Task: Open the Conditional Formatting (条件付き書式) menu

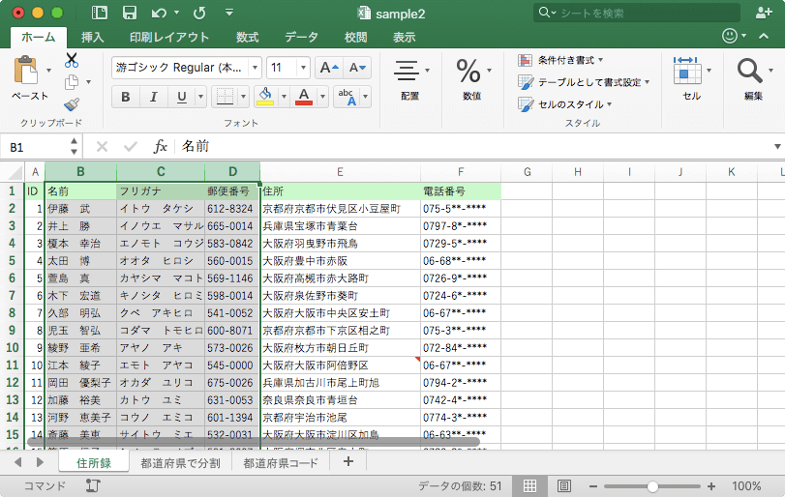Action: click(560, 61)
